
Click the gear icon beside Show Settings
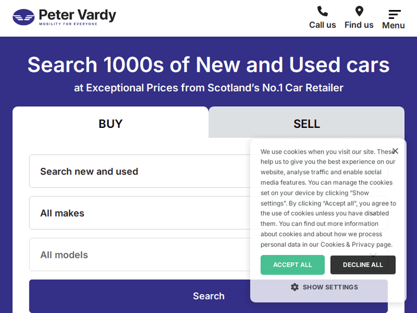pos(295,287)
